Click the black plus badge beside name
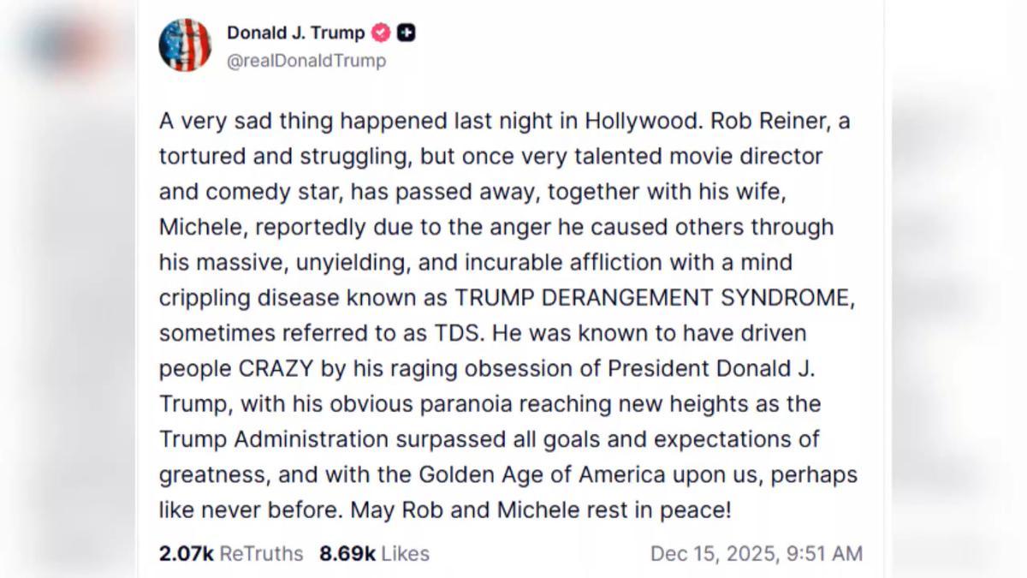Image resolution: width=1027 pixels, height=578 pixels. (407, 33)
